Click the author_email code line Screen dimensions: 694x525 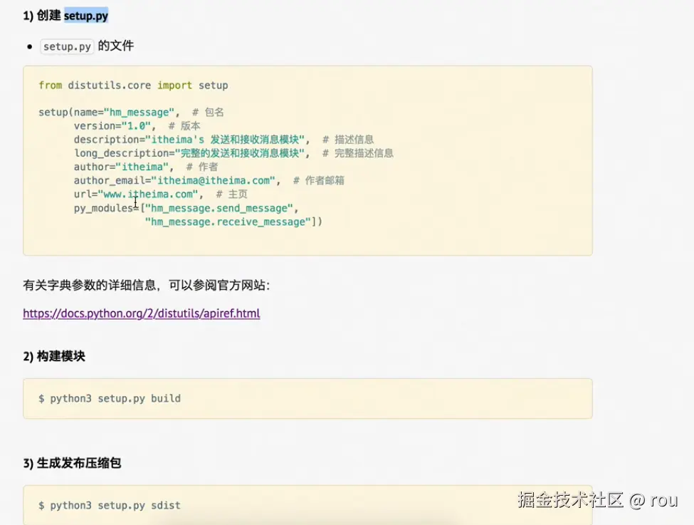click(209, 180)
